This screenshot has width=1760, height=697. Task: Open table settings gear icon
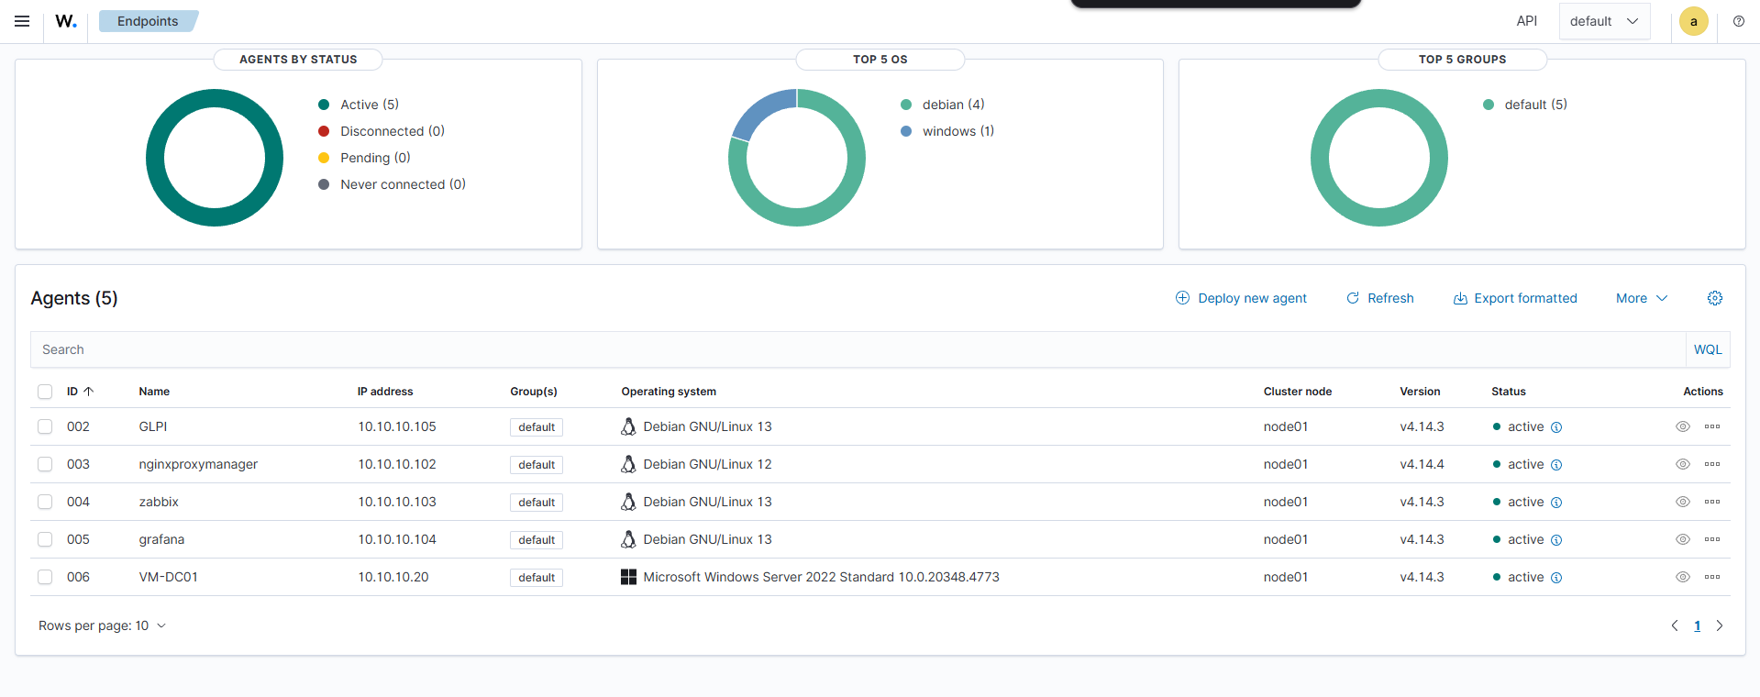point(1715,298)
